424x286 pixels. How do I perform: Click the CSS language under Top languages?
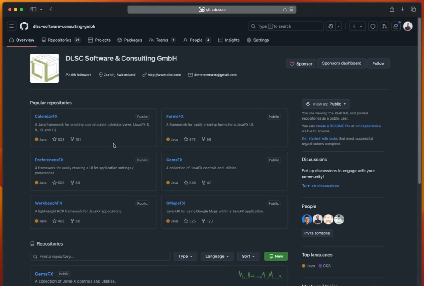[324, 266]
